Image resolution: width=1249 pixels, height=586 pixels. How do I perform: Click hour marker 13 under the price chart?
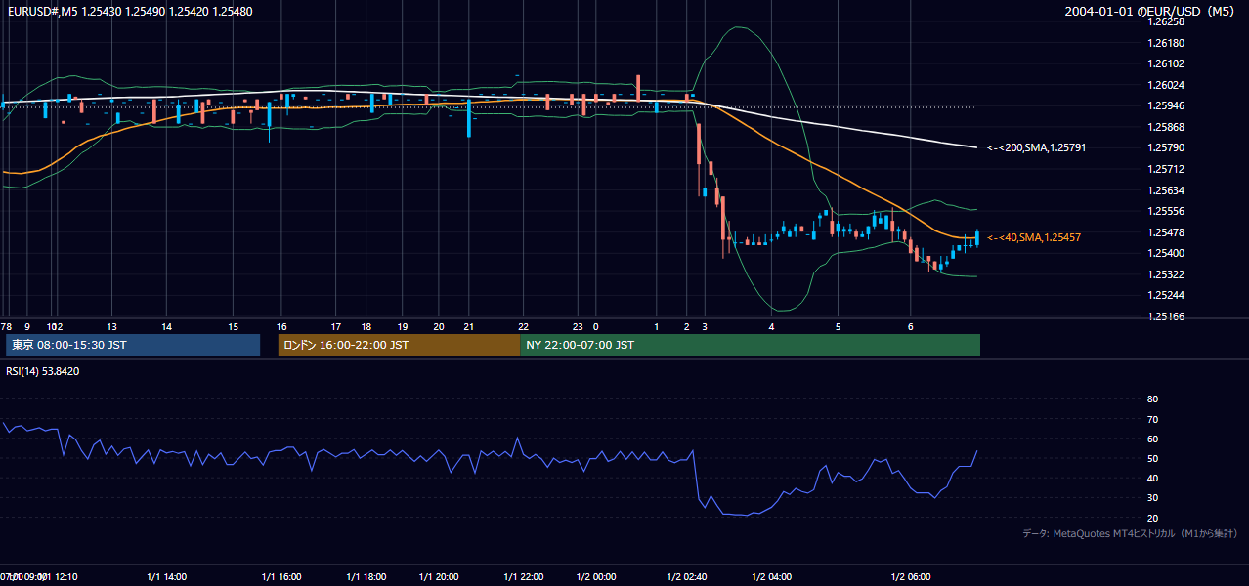(x=112, y=326)
